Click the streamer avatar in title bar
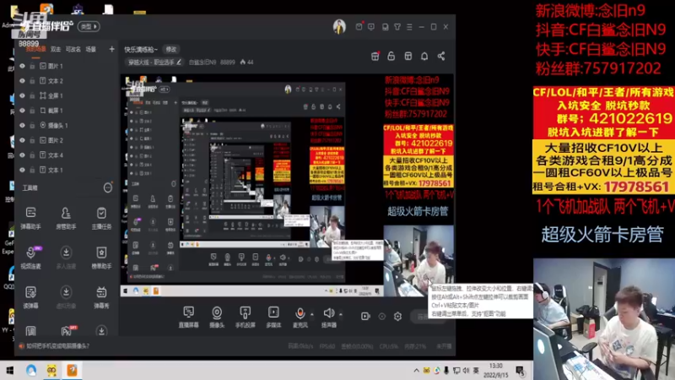Image resolution: width=675 pixels, height=380 pixels. 339,27
